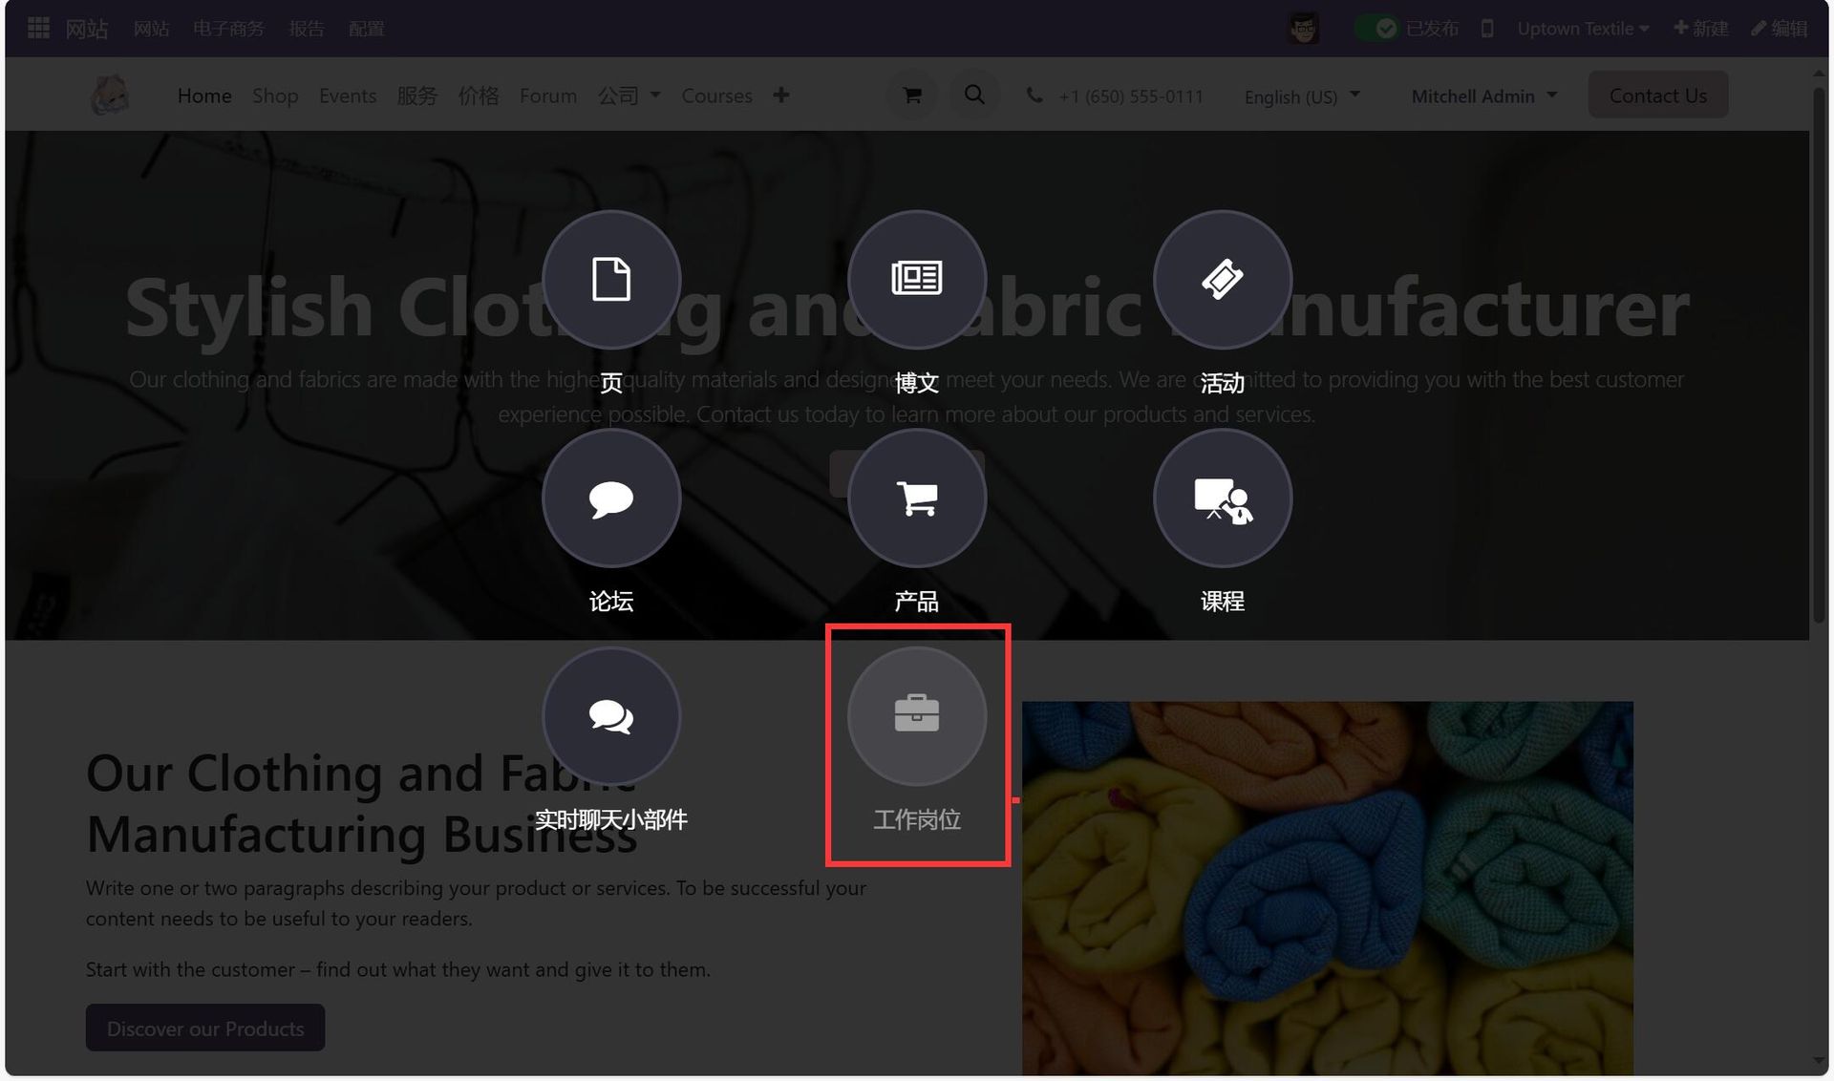This screenshot has width=1834, height=1081.
Task: Click Discover our Products button
Action: [205, 1028]
